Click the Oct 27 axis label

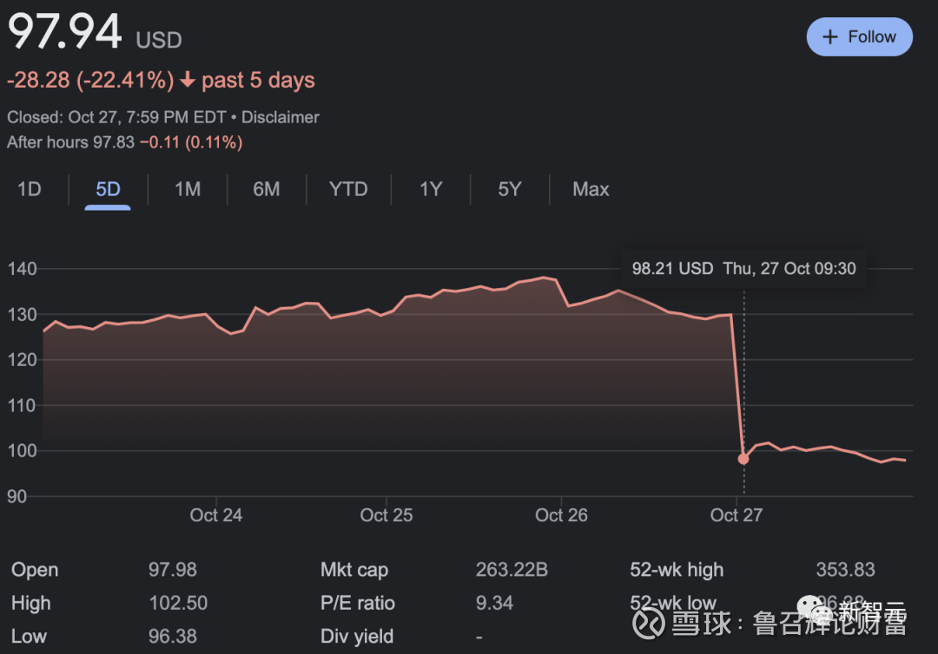[x=736, y=514]
